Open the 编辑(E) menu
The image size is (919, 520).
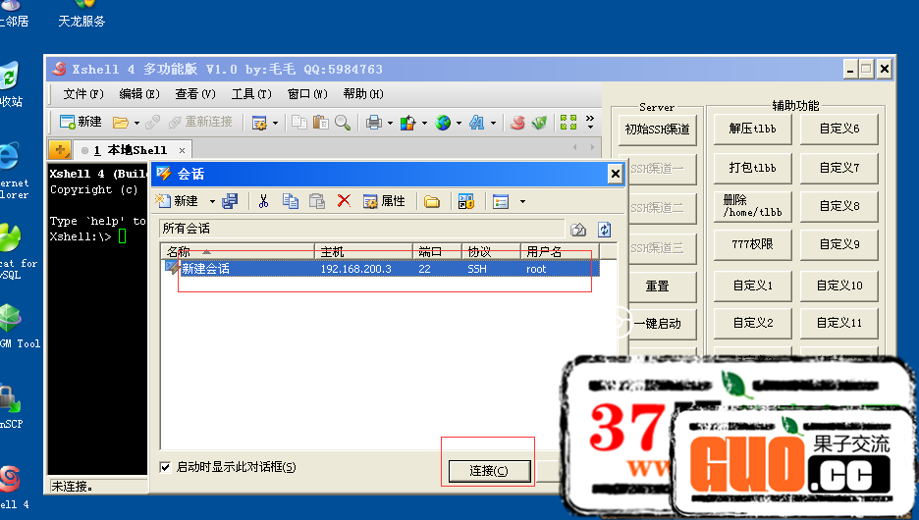pyautogui.click(x=139, y=94)
